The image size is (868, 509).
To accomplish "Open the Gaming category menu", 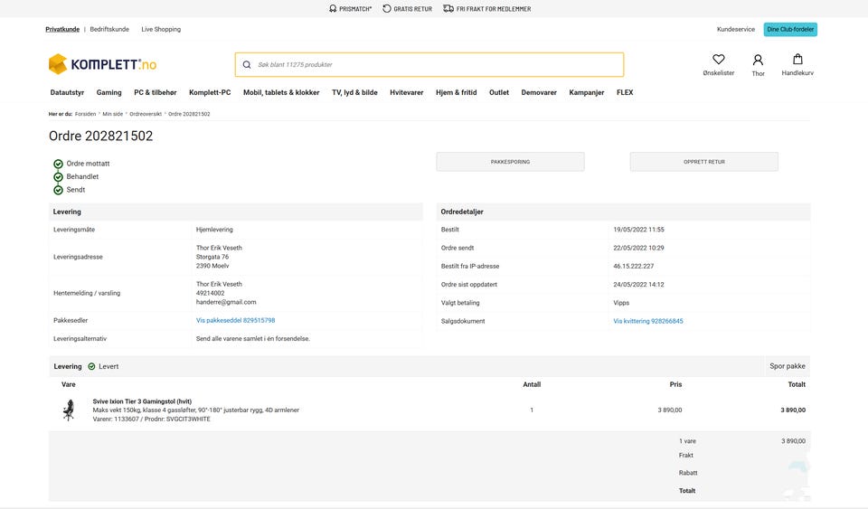I will click(109, 92).
